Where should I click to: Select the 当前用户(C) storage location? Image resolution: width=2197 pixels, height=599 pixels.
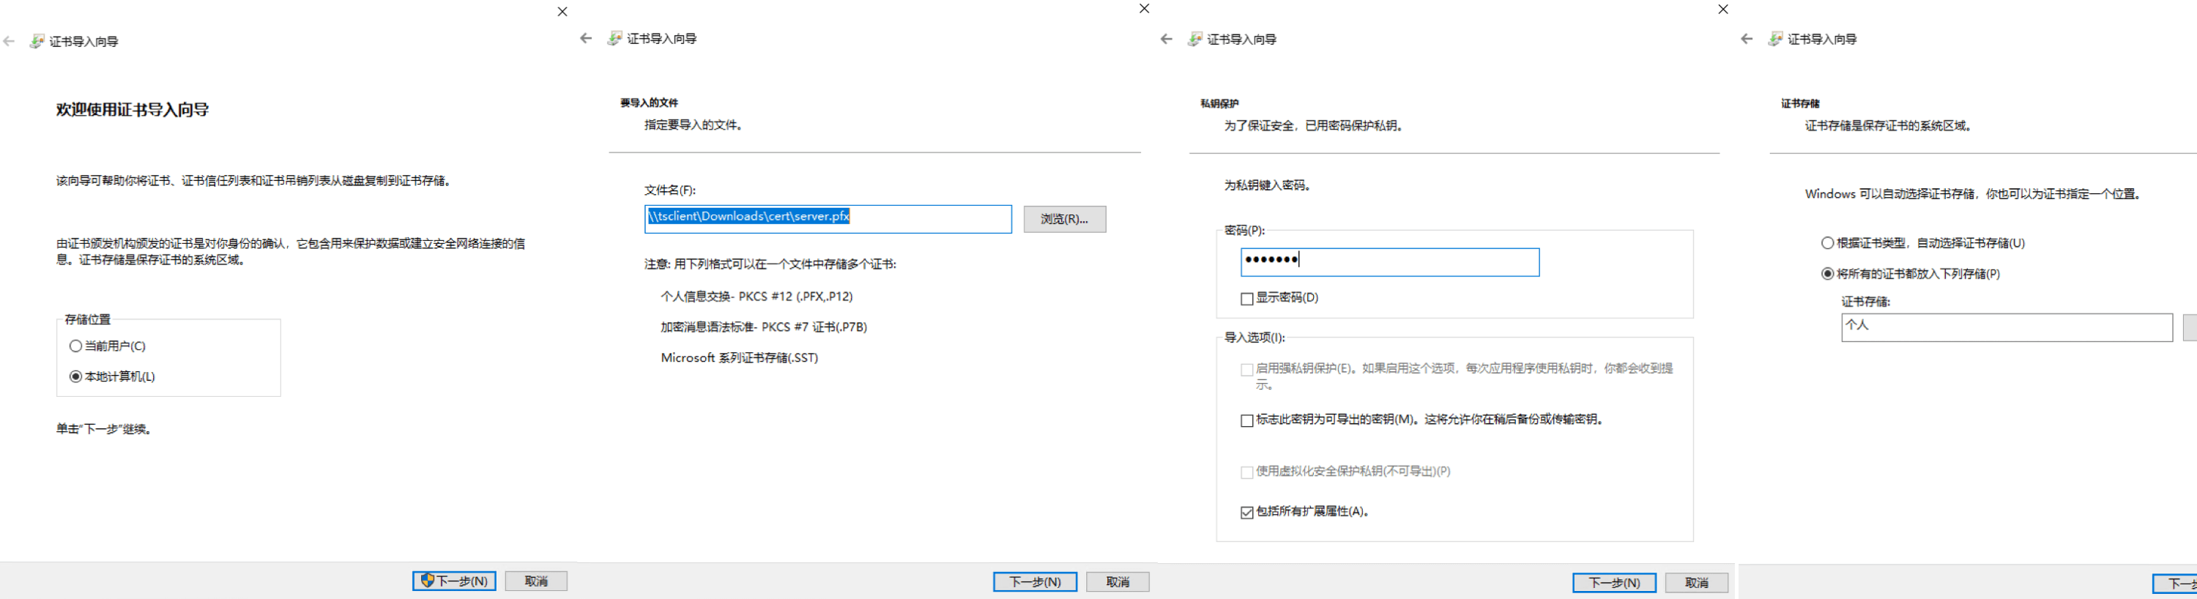76,346
